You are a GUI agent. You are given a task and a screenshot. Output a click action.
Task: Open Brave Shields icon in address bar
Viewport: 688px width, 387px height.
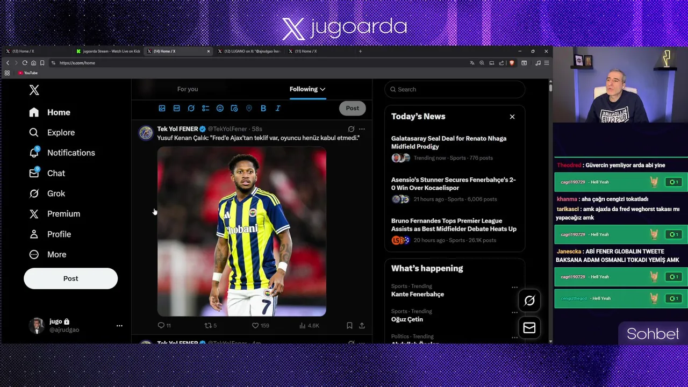[511, 63]
